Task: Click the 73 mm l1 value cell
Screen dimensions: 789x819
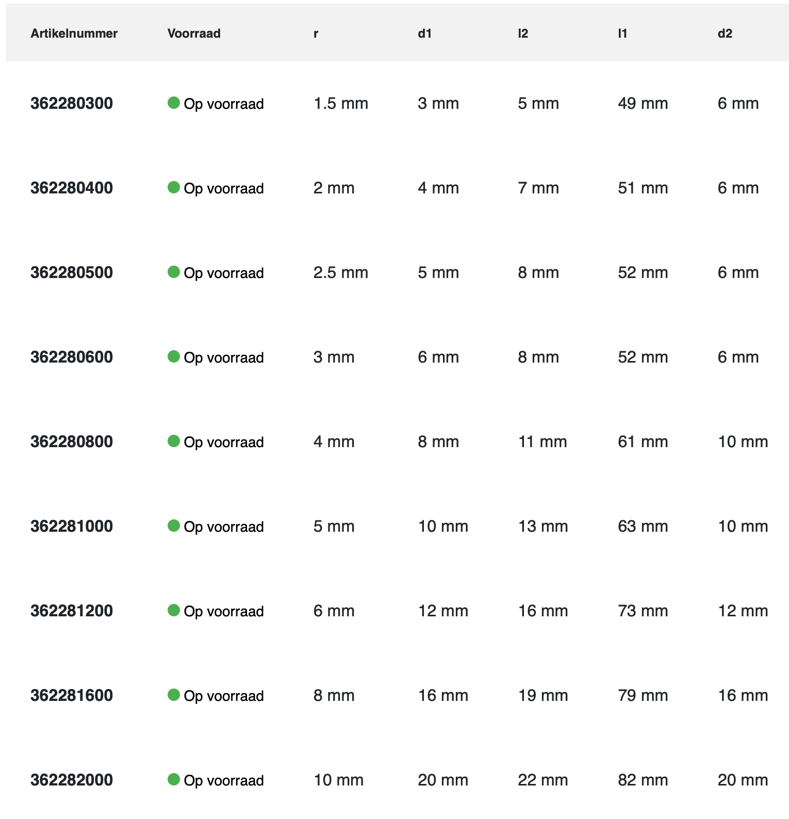Action: click(643, 611)
